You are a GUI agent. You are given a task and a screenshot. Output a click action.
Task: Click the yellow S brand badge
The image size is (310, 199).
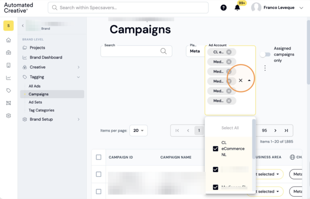8,25
